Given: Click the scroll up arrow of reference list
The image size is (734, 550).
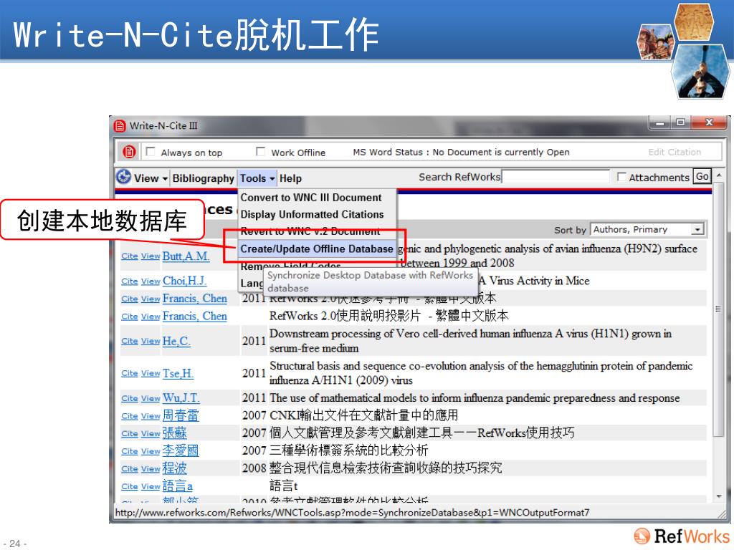Looking at the screenshot, I should 719,175.
